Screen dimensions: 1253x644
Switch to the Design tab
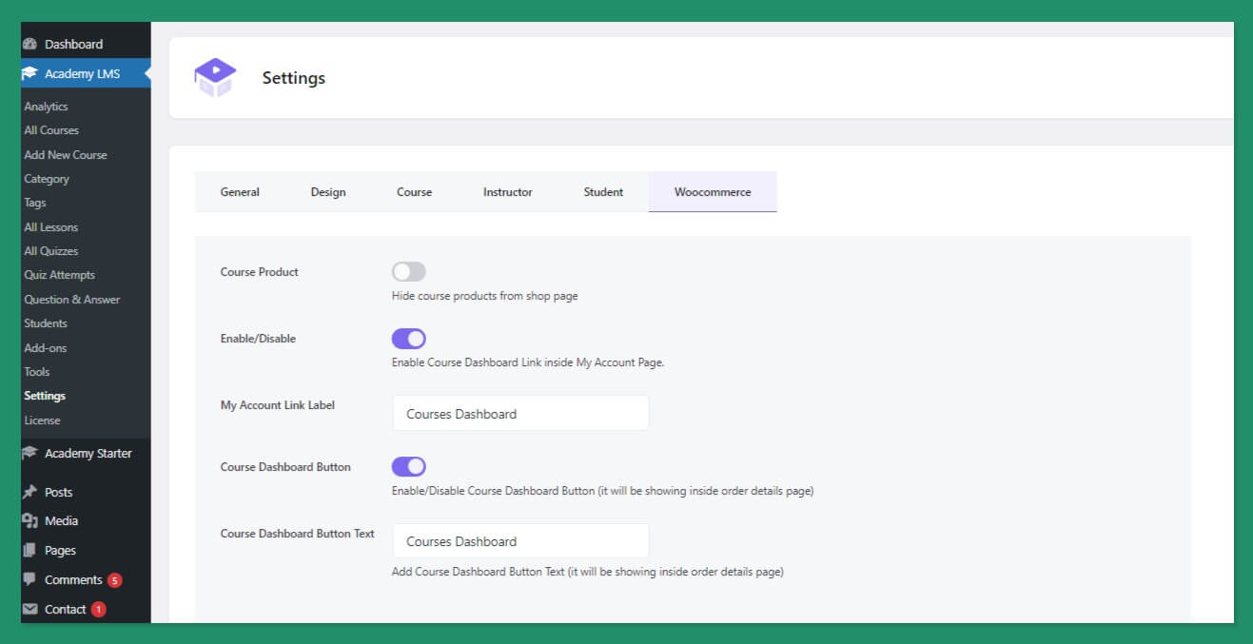point(327,192)
